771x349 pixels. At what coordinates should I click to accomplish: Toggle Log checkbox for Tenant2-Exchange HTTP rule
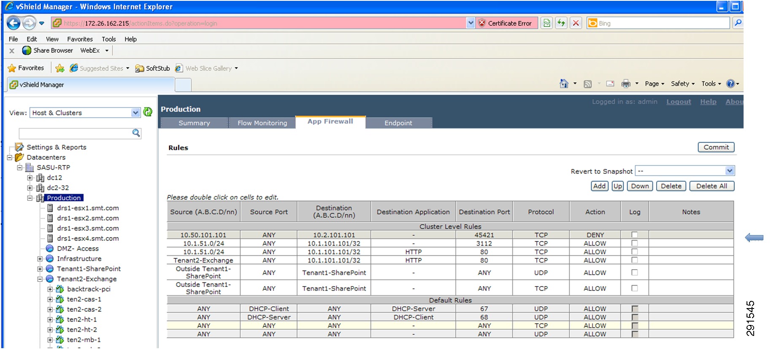(x=634, y=260)
